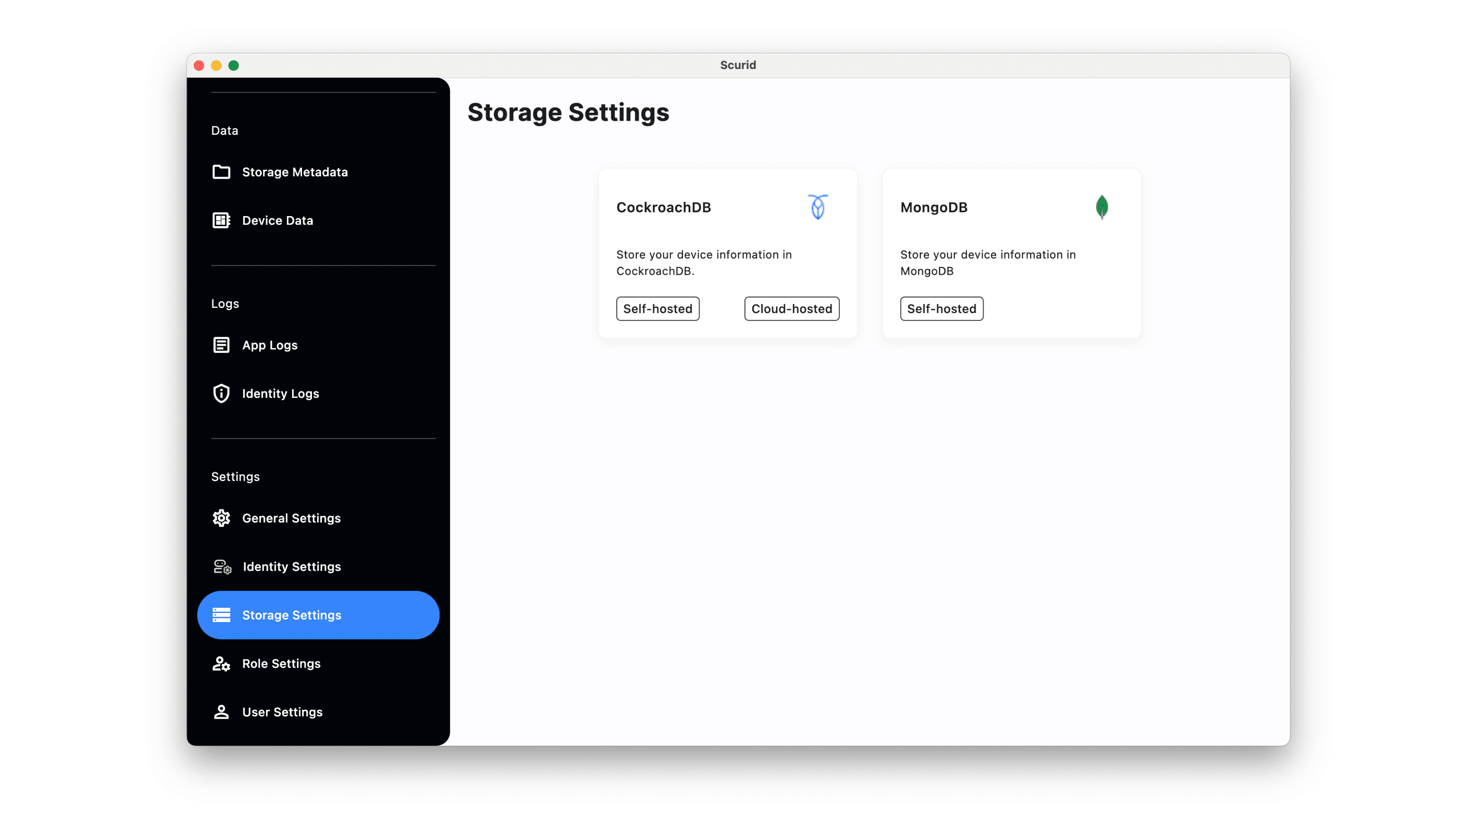Open the App Logs page
The width and height of the screenshot is (1477, 830).
point(269,345)
